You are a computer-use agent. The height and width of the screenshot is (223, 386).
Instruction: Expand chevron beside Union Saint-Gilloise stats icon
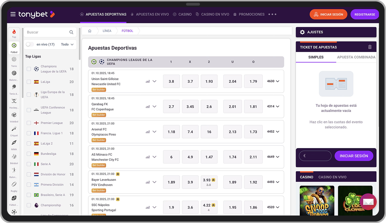tap(154, 81)
